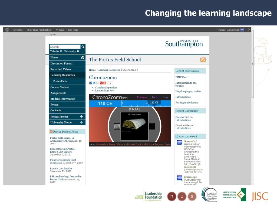Open Course Content in sidebar
Image resolution: width=277 pixels, height=208 pixels.
67,87
